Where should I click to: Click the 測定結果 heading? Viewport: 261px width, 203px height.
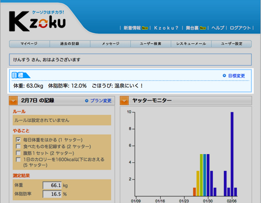21,175
